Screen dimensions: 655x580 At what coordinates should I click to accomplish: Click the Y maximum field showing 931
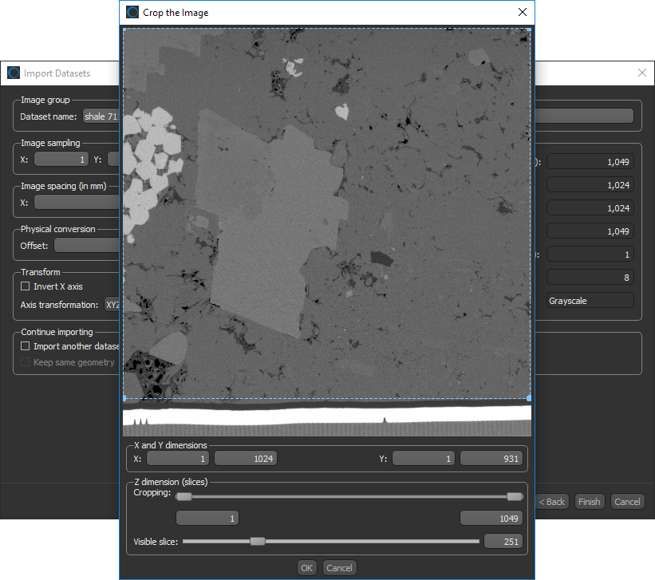491,459
